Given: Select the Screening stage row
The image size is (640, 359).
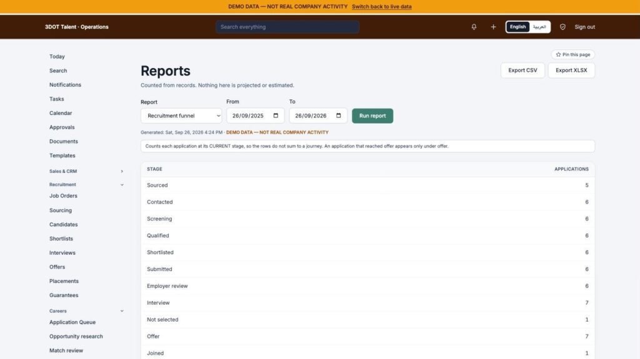Looking at the screenshot, I should pyautogui.click(x=367, y=219).
